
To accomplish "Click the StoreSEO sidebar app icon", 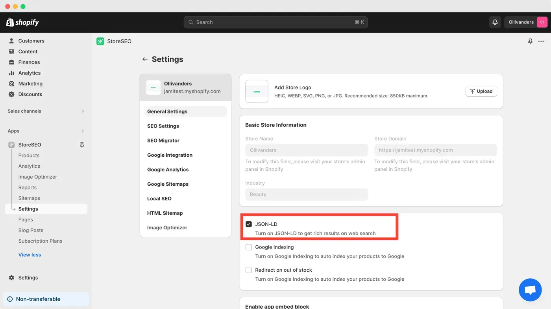I will [x=11, y=145].
